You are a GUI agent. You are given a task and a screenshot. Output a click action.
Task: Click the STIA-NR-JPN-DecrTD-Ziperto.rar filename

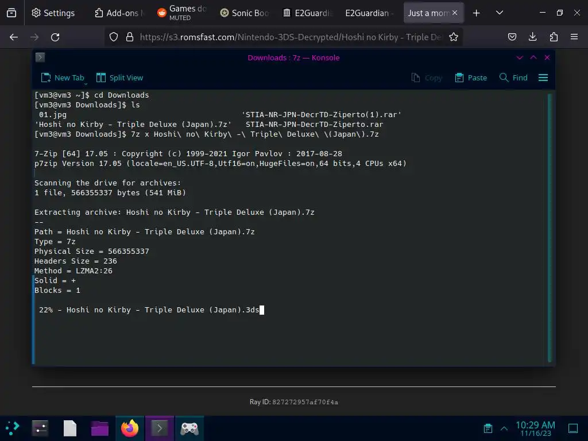[314, 125]
